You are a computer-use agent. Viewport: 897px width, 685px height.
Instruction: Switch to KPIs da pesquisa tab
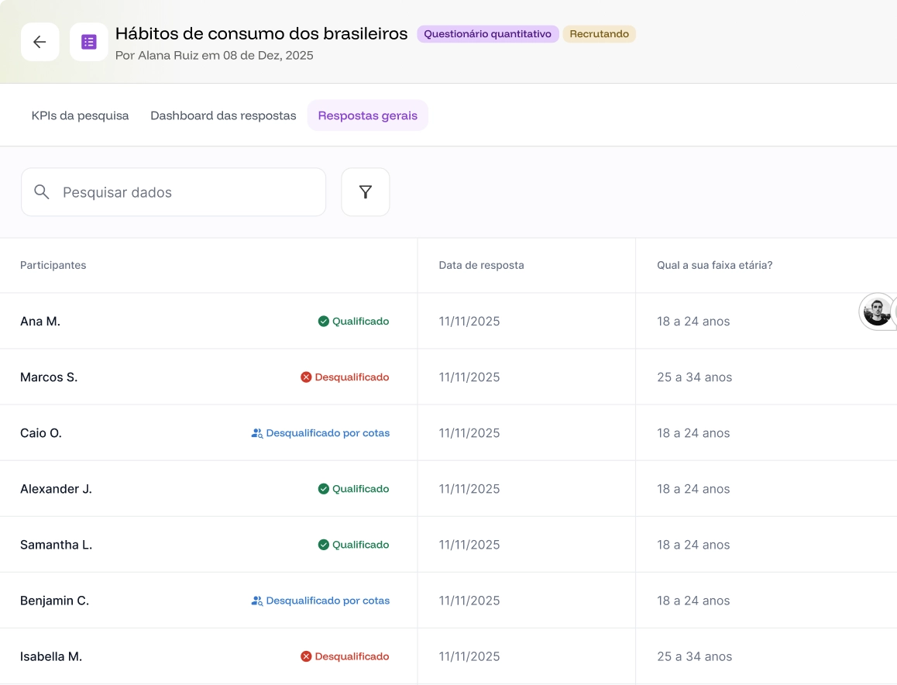[x=80, y=115]
